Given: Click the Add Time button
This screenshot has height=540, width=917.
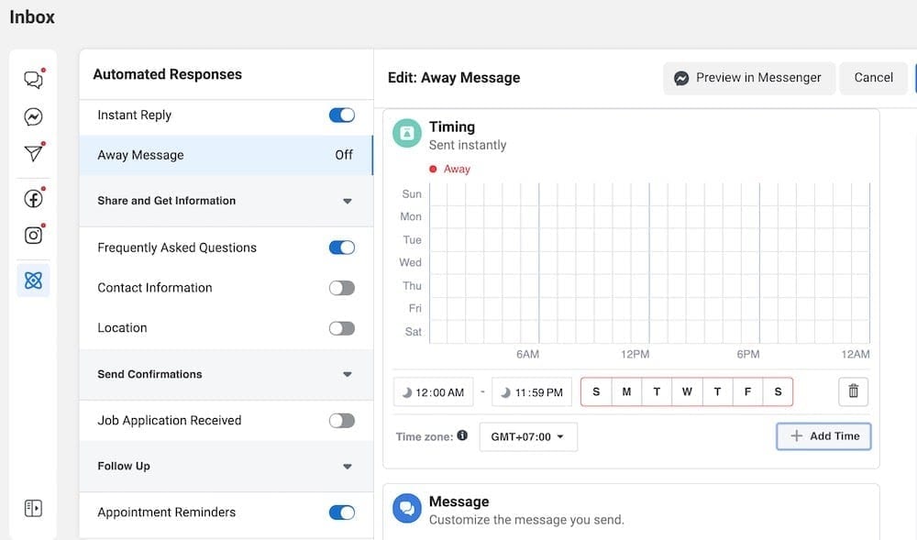Looking at the screenshot, I should (x=823, y=436).
